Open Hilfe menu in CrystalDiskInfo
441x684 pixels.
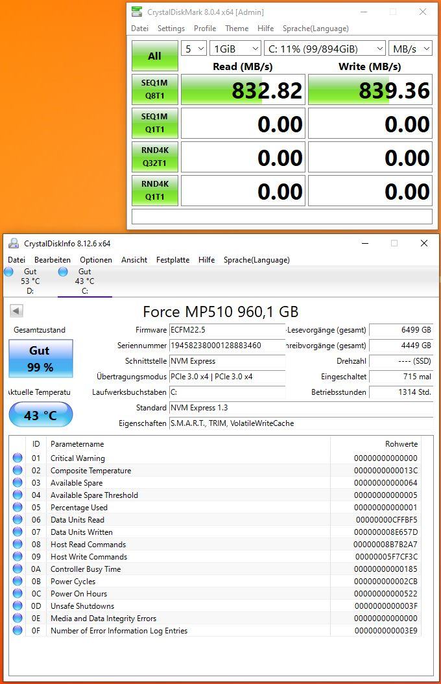[x=206, y=260]
